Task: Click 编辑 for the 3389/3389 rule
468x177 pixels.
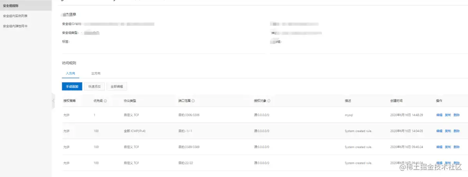Action: pyautogui.click(x=439, y=147)
